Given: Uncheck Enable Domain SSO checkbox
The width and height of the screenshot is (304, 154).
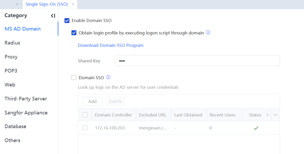Looking at the screenshot, I should coord(67,20).
